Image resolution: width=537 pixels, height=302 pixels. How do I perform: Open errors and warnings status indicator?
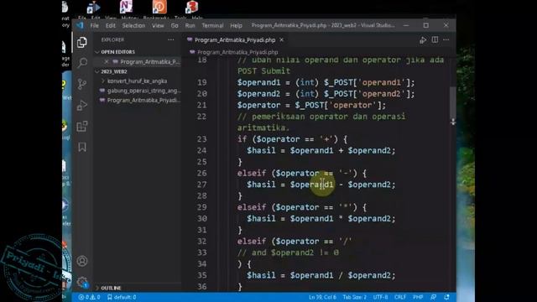[89, 297]
